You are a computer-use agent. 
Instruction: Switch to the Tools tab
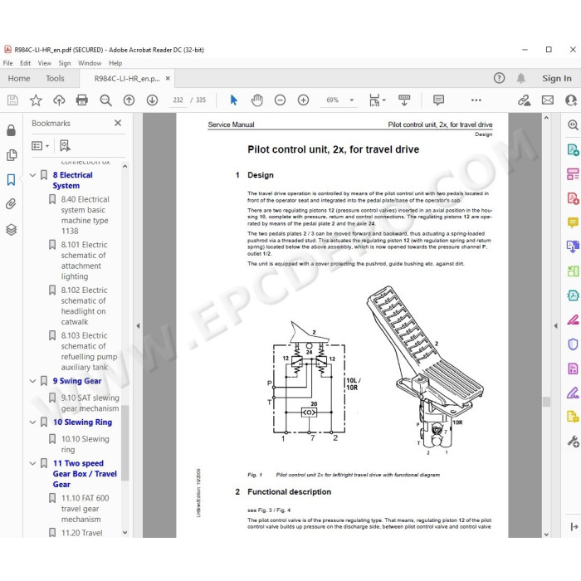[55, 79]
